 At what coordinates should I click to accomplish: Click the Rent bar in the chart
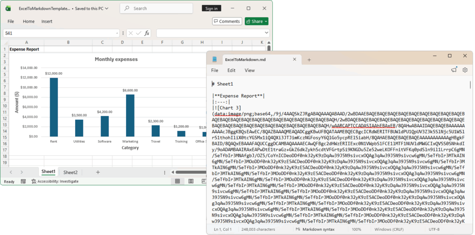click(x=54, y=107)
